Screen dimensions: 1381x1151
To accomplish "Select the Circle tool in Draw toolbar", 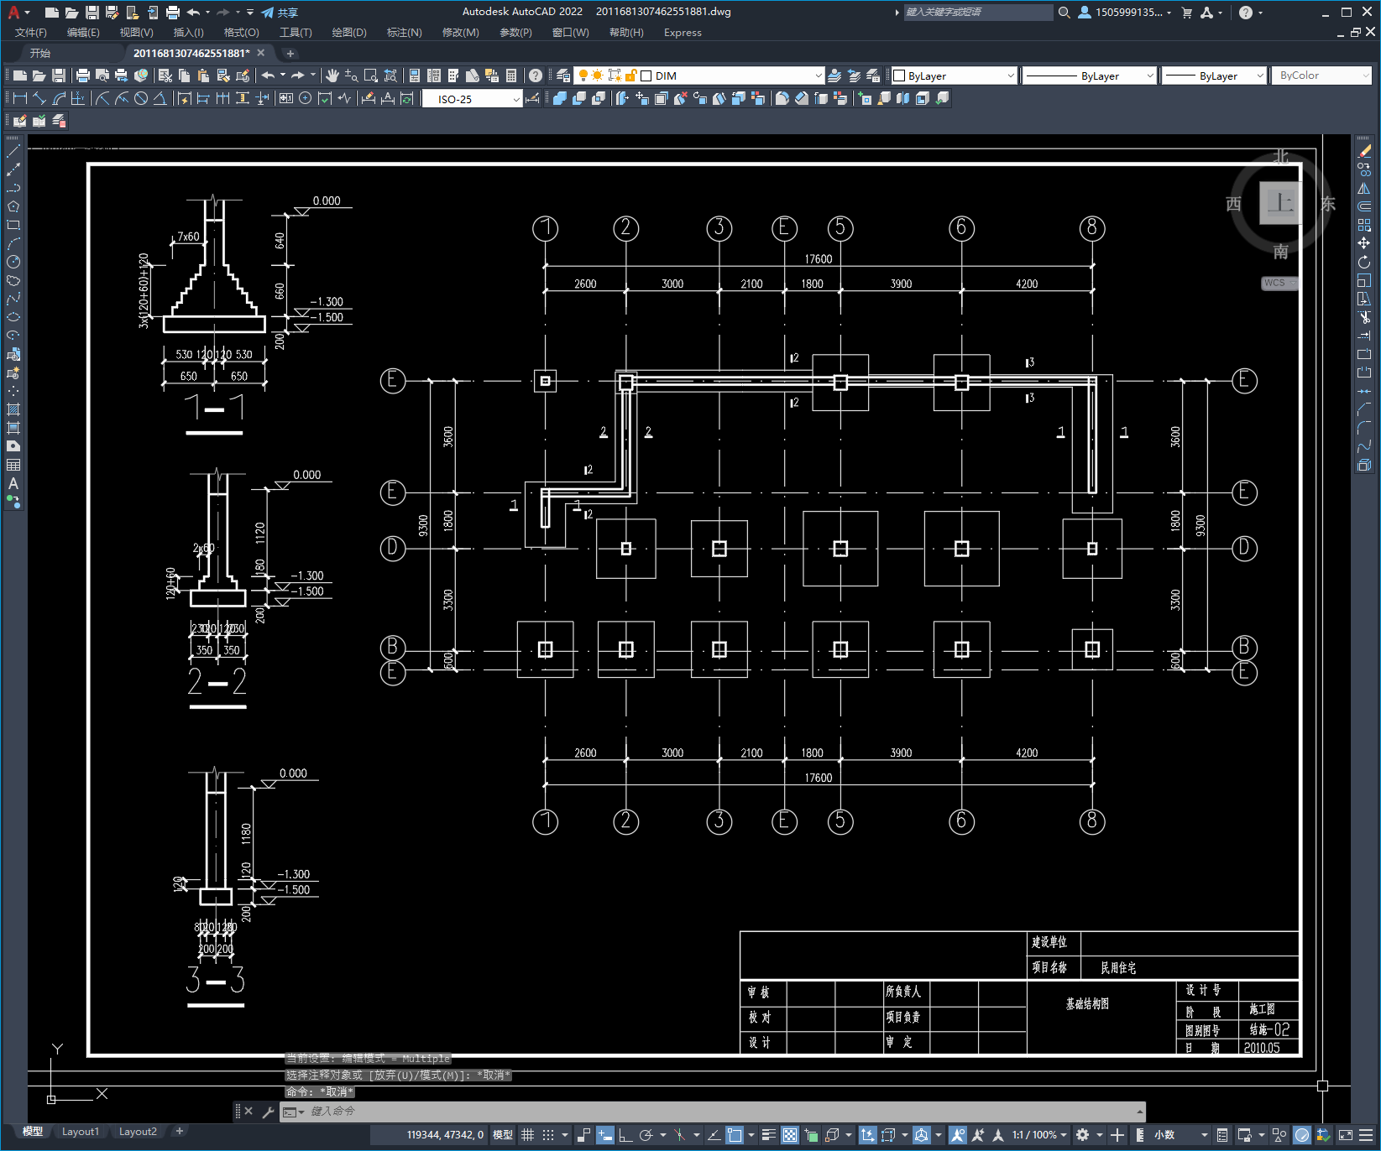I will click(x=13, y=262).
